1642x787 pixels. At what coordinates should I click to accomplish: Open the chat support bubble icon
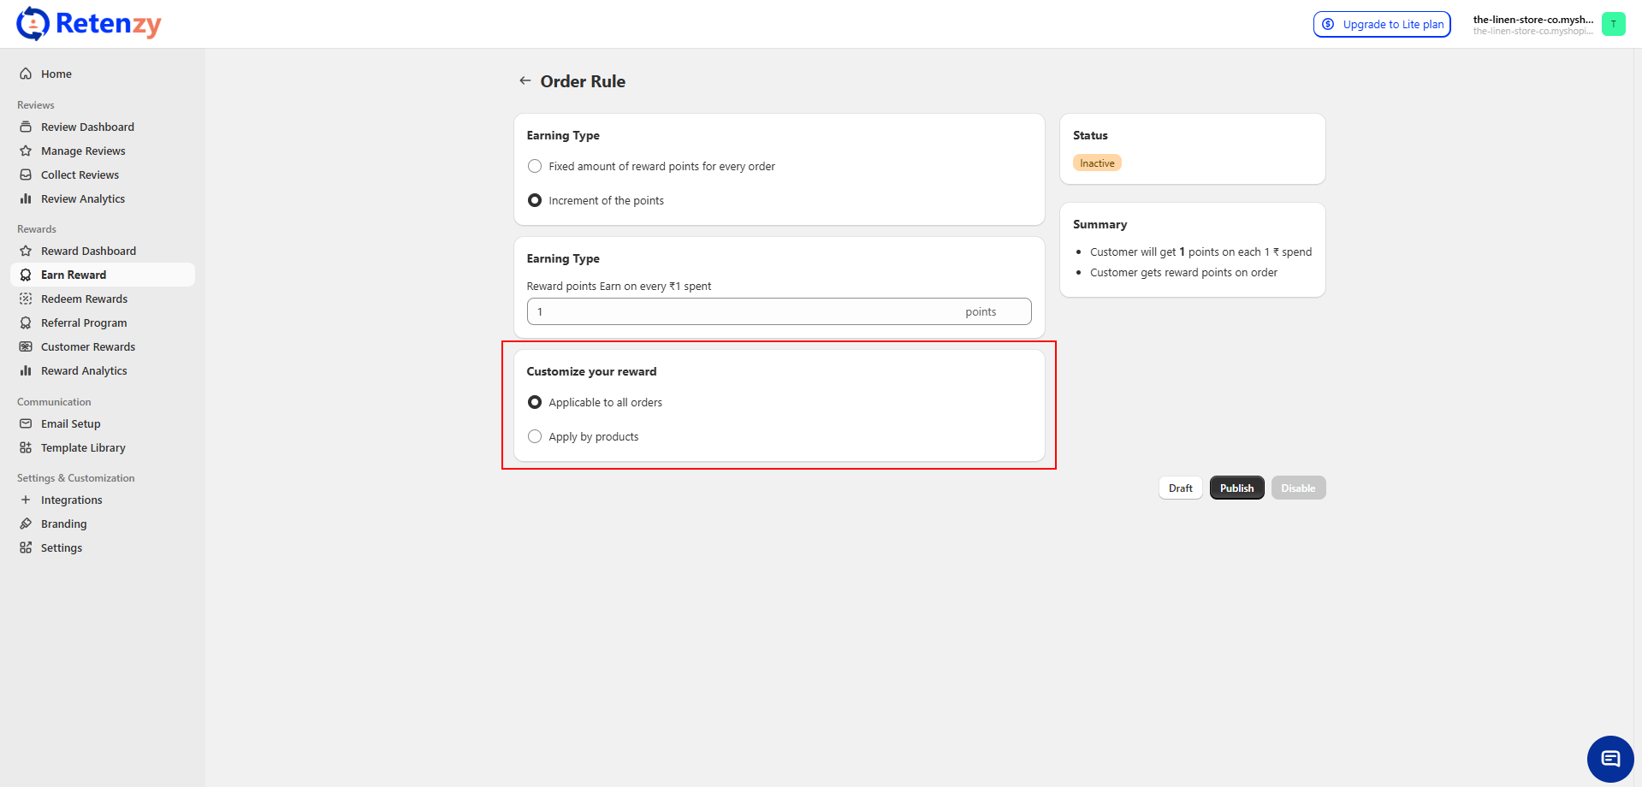point(1609,759)
